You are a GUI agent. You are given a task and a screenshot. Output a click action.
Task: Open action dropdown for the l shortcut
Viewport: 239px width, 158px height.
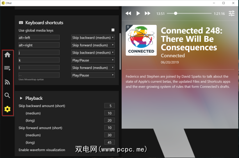click(x=93, y=67)
